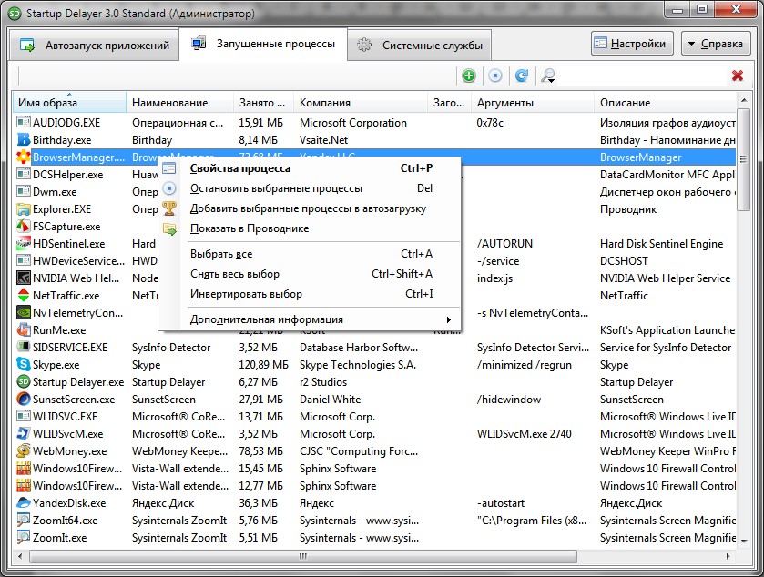764x577 pixels.
Task: Select the WLIDSVC.EXE process row
Action: point(374,416)
